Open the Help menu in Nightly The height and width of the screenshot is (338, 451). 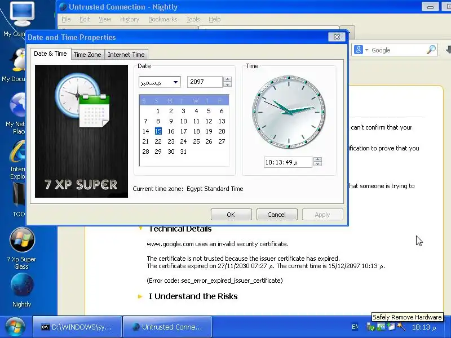tap(215, 19)
